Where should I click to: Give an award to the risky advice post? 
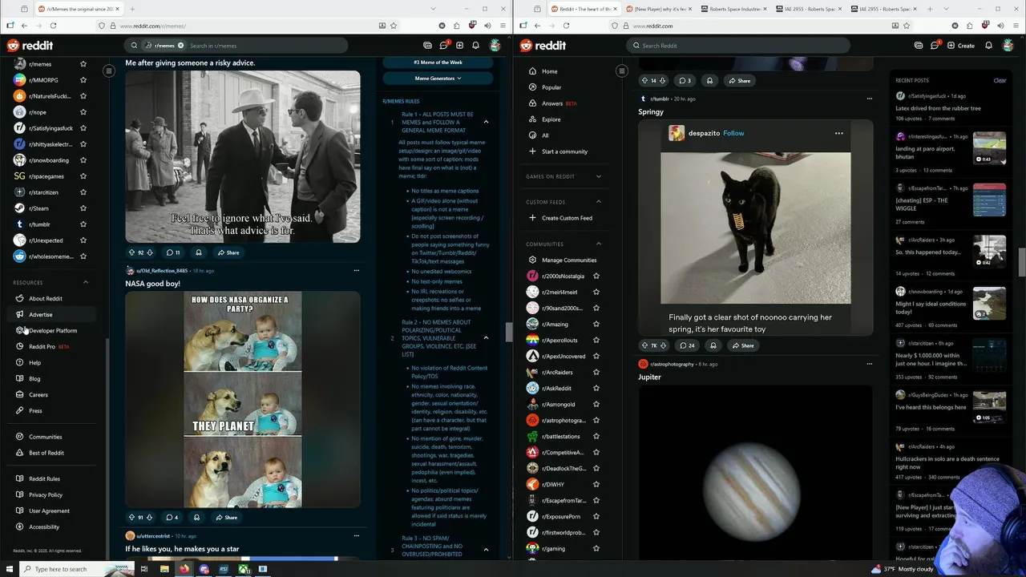coord(199,252)
